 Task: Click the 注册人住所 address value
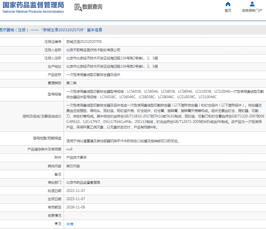[112, 58]
